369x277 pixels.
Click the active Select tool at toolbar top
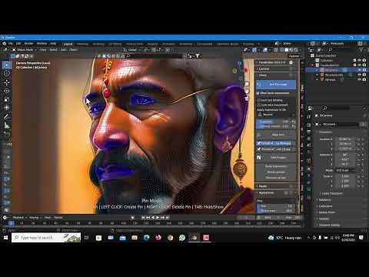[7, 65]
